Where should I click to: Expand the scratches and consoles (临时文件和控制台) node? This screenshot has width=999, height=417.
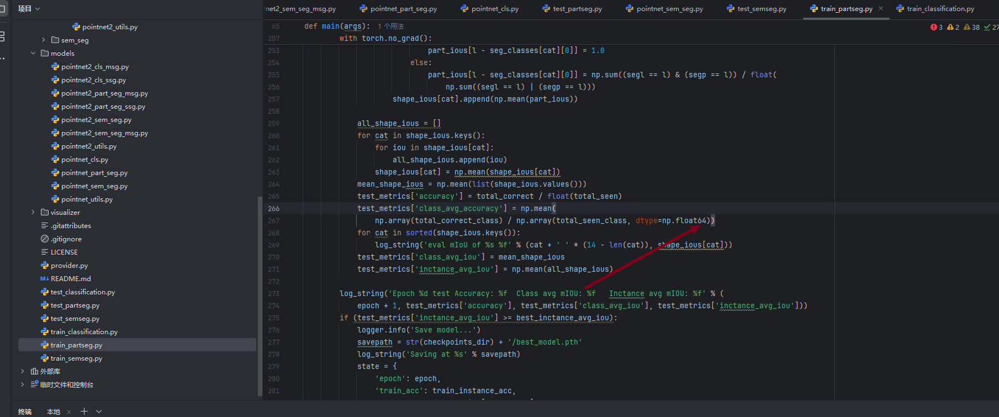[23, 385]
